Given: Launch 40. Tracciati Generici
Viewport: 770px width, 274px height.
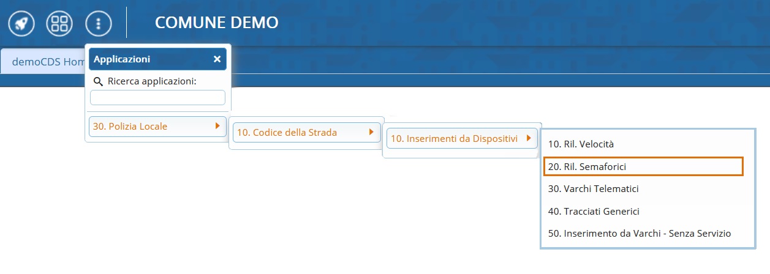Looking at the screenshot, I should [x=594, y=211].
